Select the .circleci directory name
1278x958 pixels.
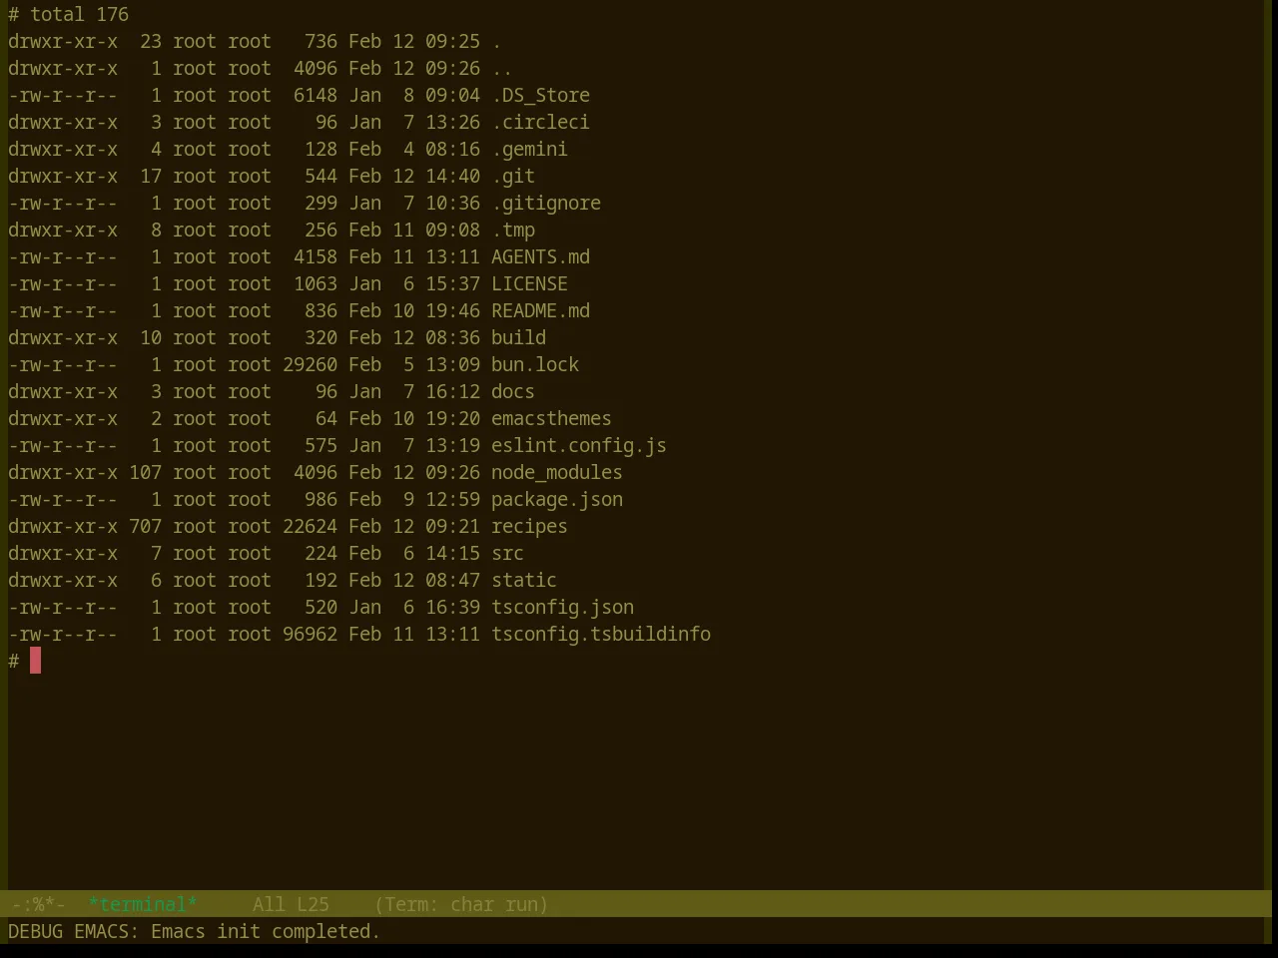[x=540, y=122]
